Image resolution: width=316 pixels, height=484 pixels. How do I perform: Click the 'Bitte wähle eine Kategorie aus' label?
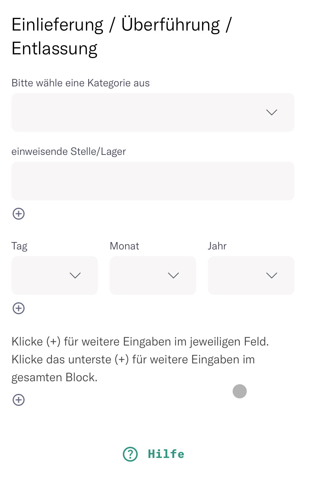click(x=81, y=83)
